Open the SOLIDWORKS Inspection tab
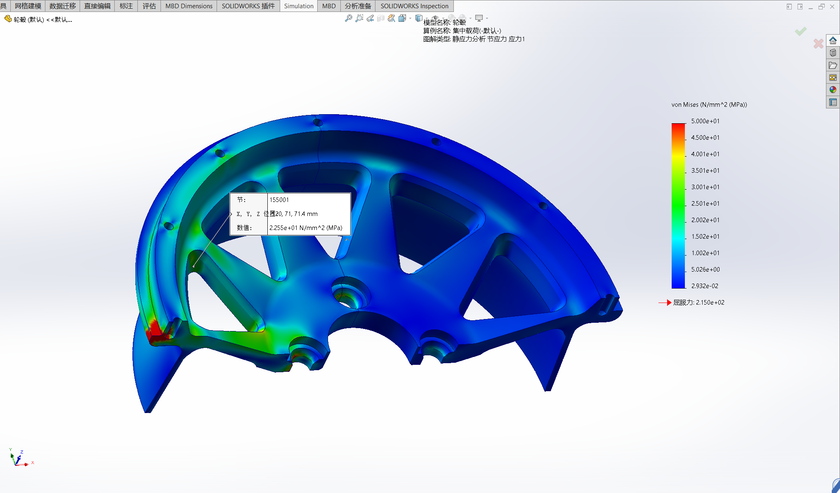Image resolution: width=840 pixels, height=493 pixels. tap(414, 6)
